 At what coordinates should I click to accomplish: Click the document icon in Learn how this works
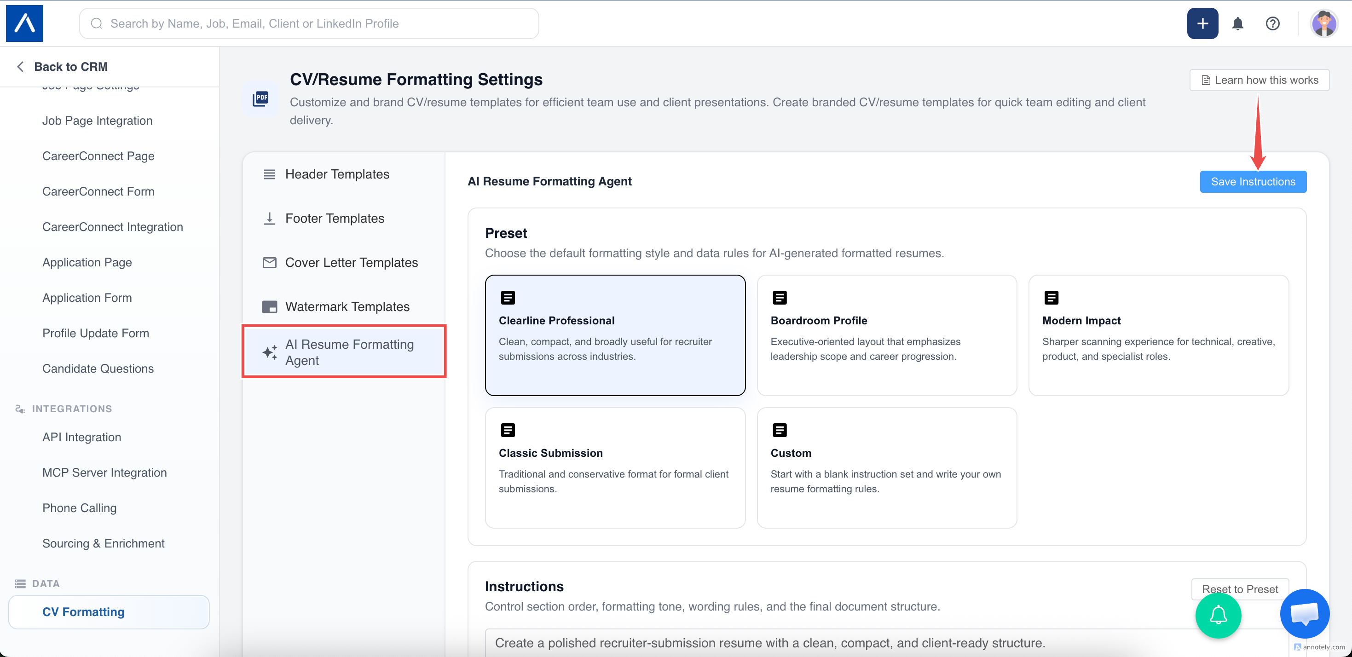[1206, 81]
